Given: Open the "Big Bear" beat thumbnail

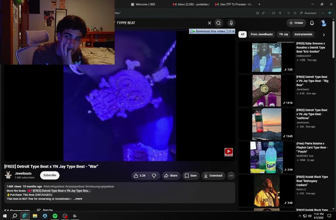Looking at the screenshot, I should tap(267, 91).
